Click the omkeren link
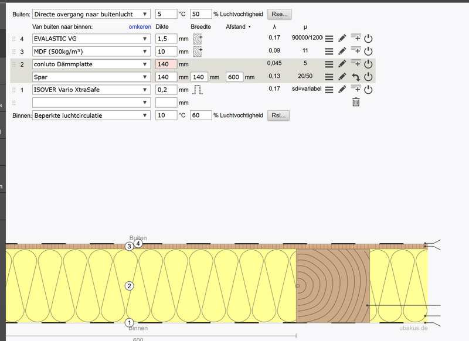 click(140, 26)
